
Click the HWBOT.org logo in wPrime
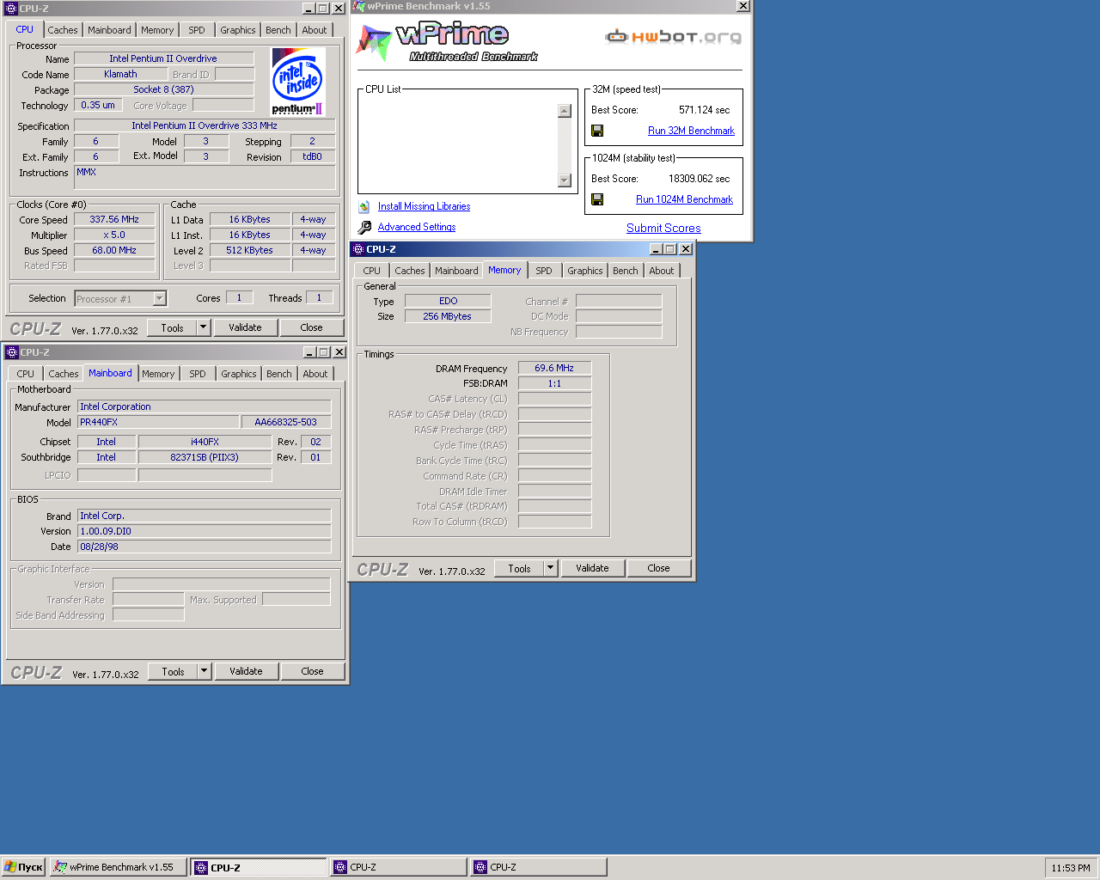pyautogui.click(x=673, y=37)
